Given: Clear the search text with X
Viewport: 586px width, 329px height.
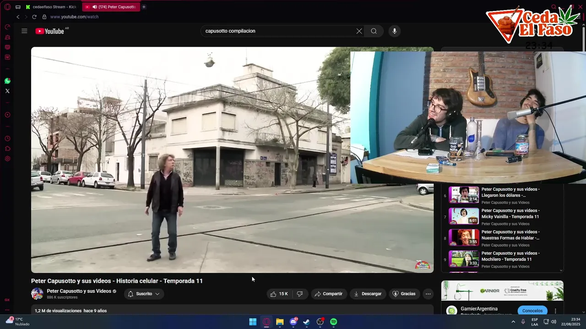Looking at the screenshot, I should coord(359,31).
